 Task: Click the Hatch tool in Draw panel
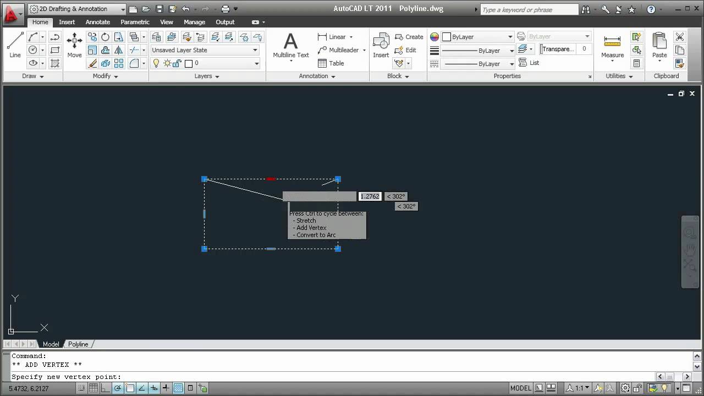55,63
